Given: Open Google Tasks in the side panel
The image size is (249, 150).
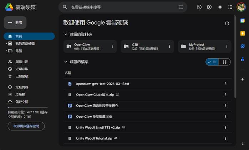Looking at the screenshot, I should pos(243,46).
